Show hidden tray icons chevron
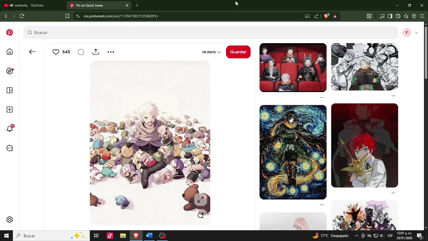The image size is (428, 241). (x=356, y=236)
